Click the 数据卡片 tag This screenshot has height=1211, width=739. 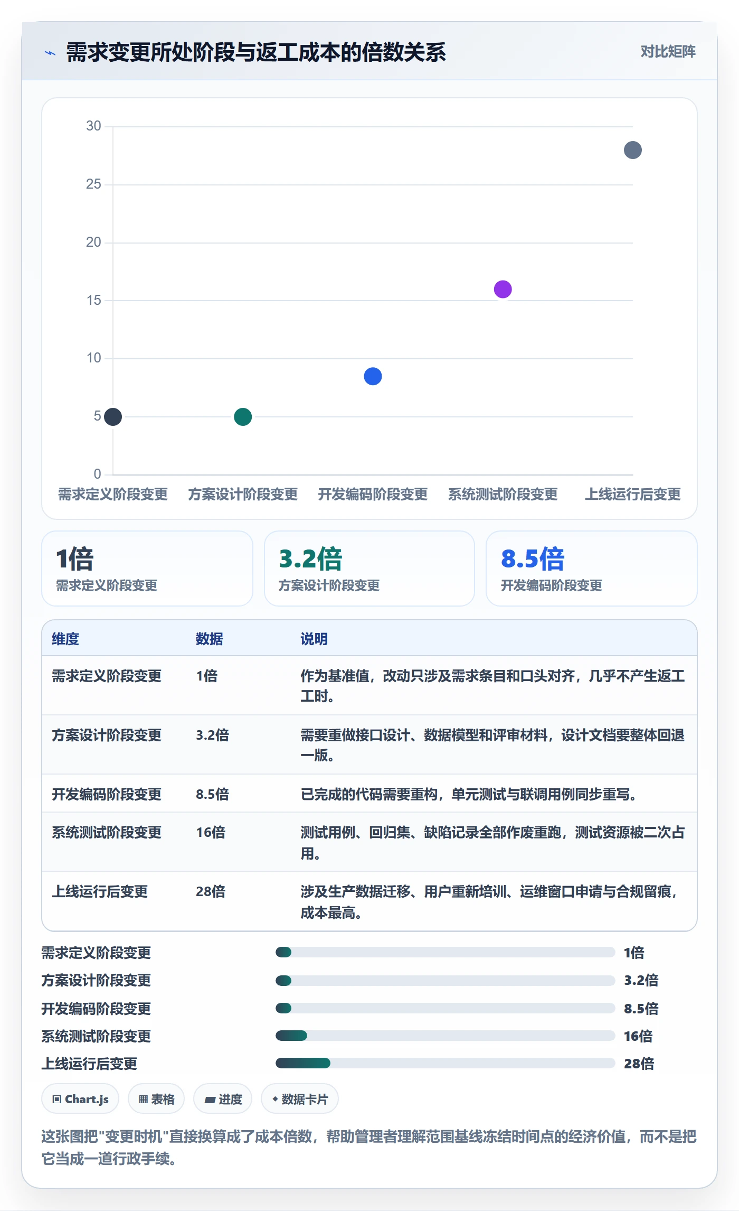click(x=300, y=1099)
